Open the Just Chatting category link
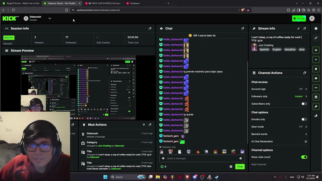The image size is (322, 181). [x=266, y=45]
